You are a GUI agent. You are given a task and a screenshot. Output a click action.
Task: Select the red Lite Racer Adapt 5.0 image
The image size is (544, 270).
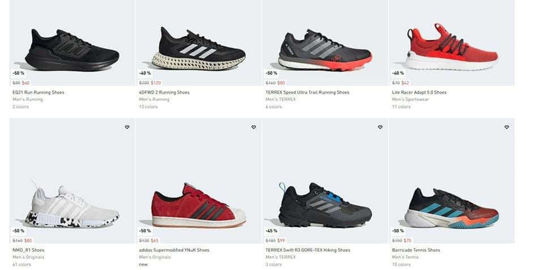[452, 47]
